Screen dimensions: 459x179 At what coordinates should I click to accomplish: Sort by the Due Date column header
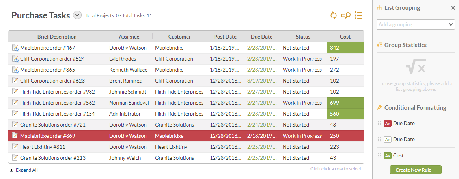[x=262, y=37]
